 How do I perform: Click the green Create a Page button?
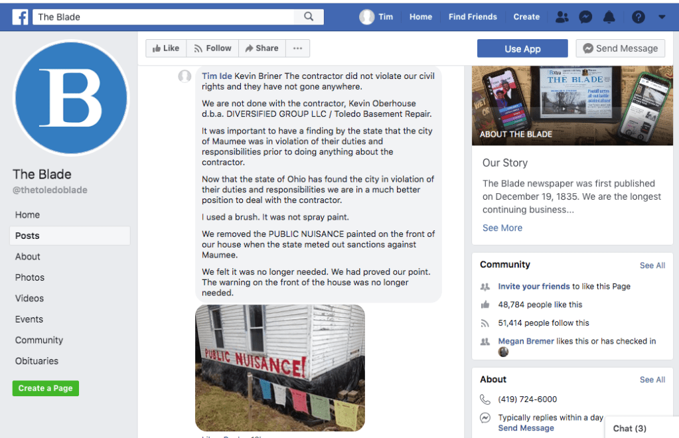click(46, 388)
